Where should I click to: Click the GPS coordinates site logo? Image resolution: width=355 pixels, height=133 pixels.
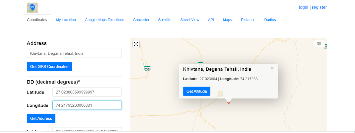click(x=32, y=8)
